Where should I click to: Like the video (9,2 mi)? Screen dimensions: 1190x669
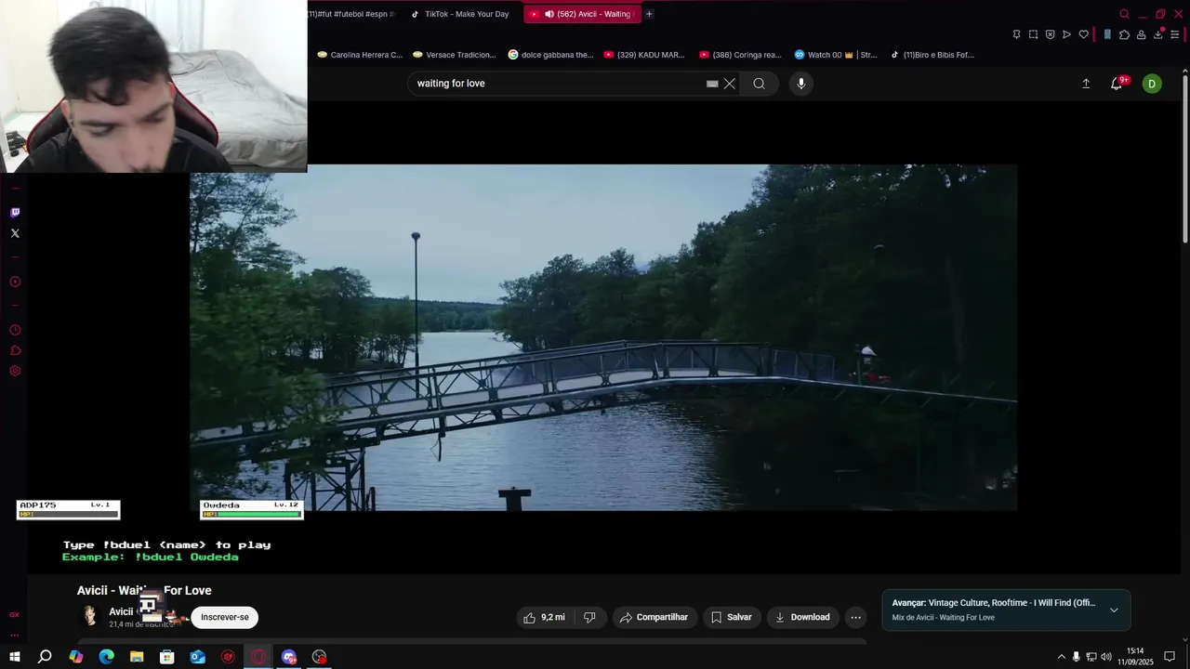coord(545,617)
